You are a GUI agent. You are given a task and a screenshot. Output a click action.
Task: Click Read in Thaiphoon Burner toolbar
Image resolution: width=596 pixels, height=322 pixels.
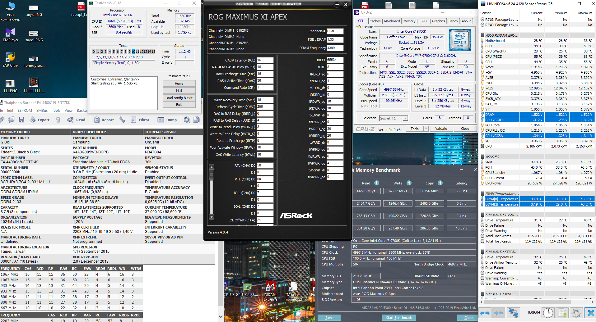click(x=76, y=120)
